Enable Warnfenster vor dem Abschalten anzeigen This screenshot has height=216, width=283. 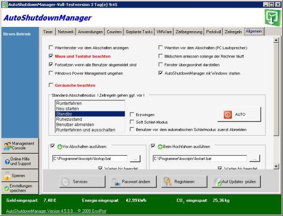(51, 48)
